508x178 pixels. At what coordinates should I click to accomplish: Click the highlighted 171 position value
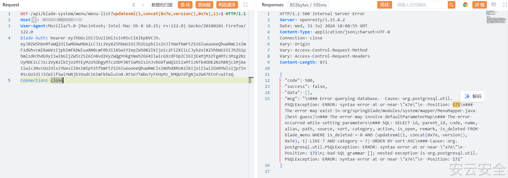coord(456,105)
